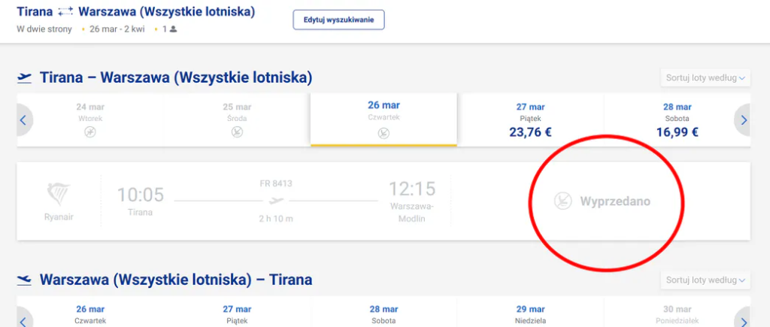Click the plane icon beside Warszawa – Tirana heading

click(x=25, y=280)
